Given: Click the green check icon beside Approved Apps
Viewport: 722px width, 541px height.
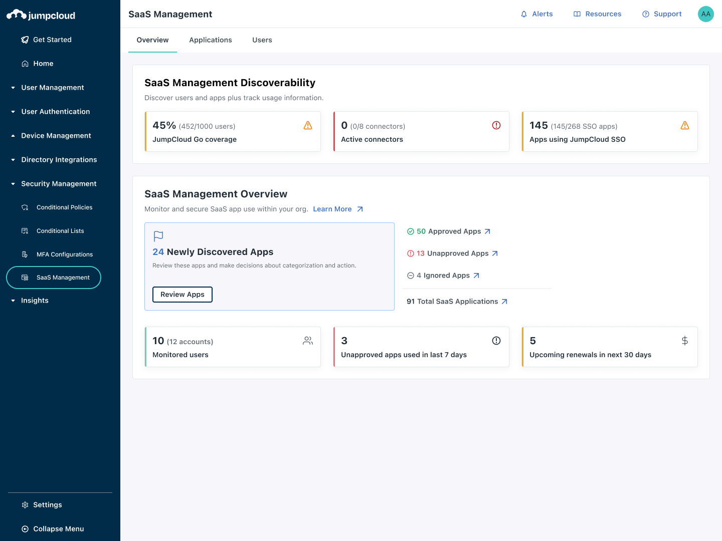Looking at the screenshot, I should coord(411,231).
